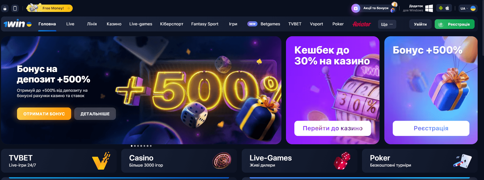Screen dimensions: 484x180
Task: Click the Увійти login button
Action: 420,24
